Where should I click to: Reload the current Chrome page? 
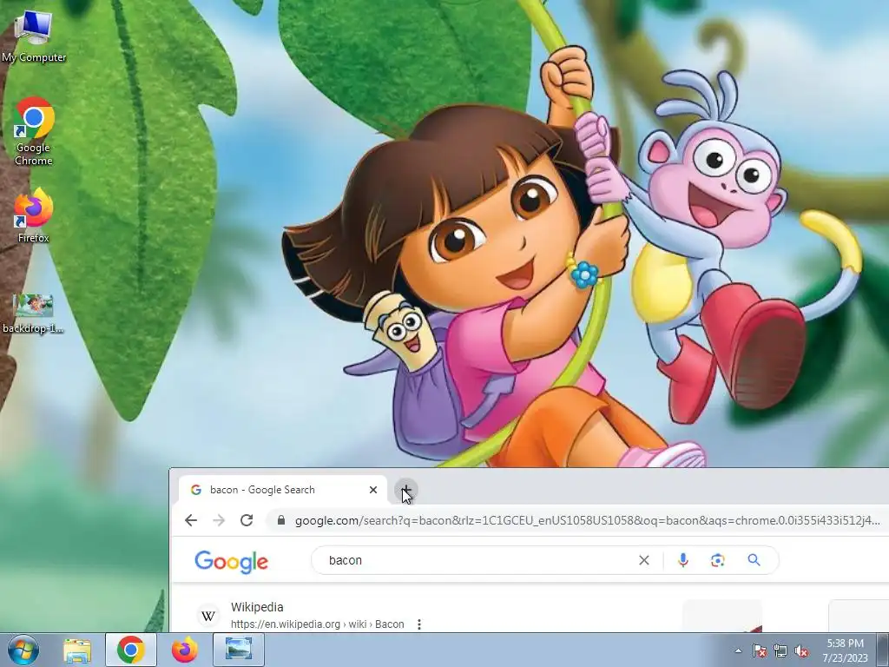click(x=247, y=520)
